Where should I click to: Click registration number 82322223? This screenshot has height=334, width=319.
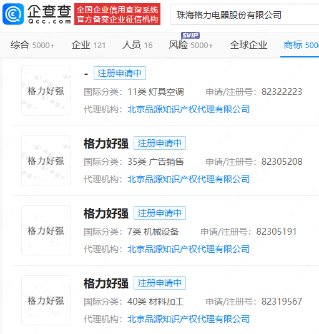282,92
